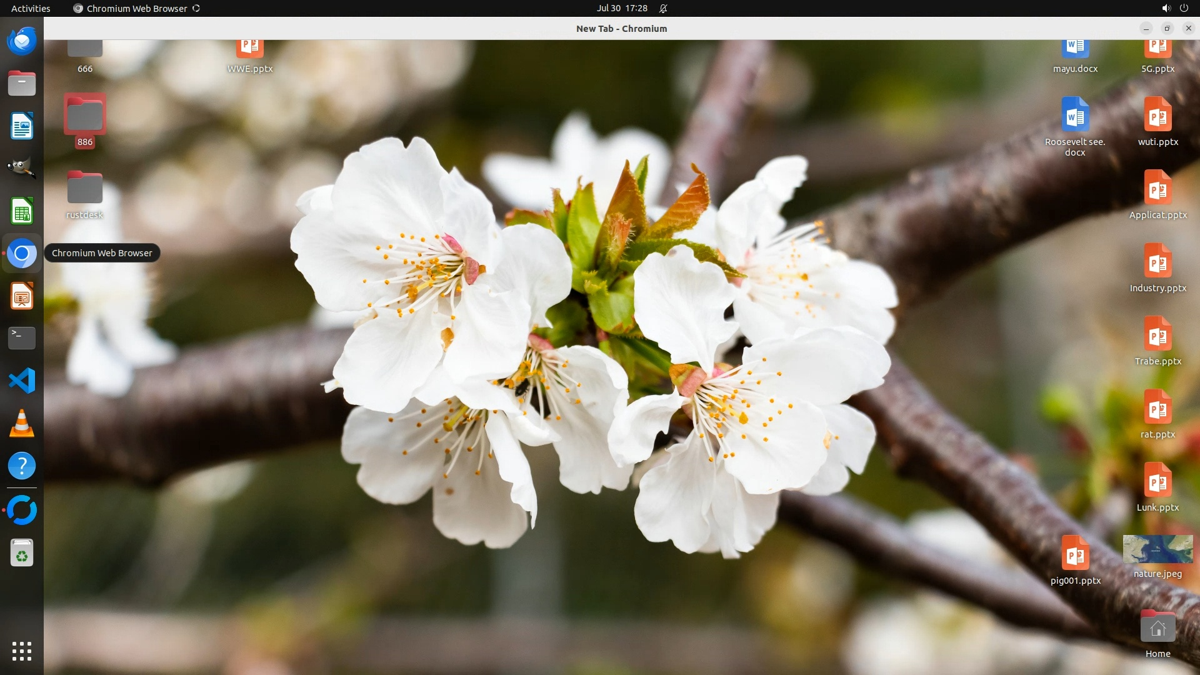Image resolution: width=1200 pixels, height=675 pixels.
Task: Open Visual Studio Code in dock
Action: coord(22,381)
